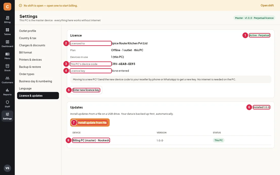Open Charges & discounts settings
This screenshot has width=280, height=175.
38,45
